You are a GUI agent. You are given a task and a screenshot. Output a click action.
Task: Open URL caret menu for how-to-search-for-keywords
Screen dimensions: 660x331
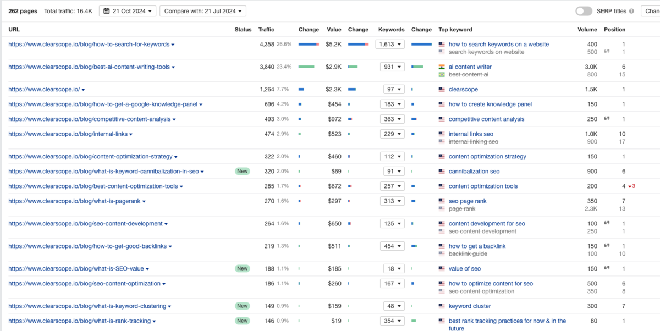(173, 45)
